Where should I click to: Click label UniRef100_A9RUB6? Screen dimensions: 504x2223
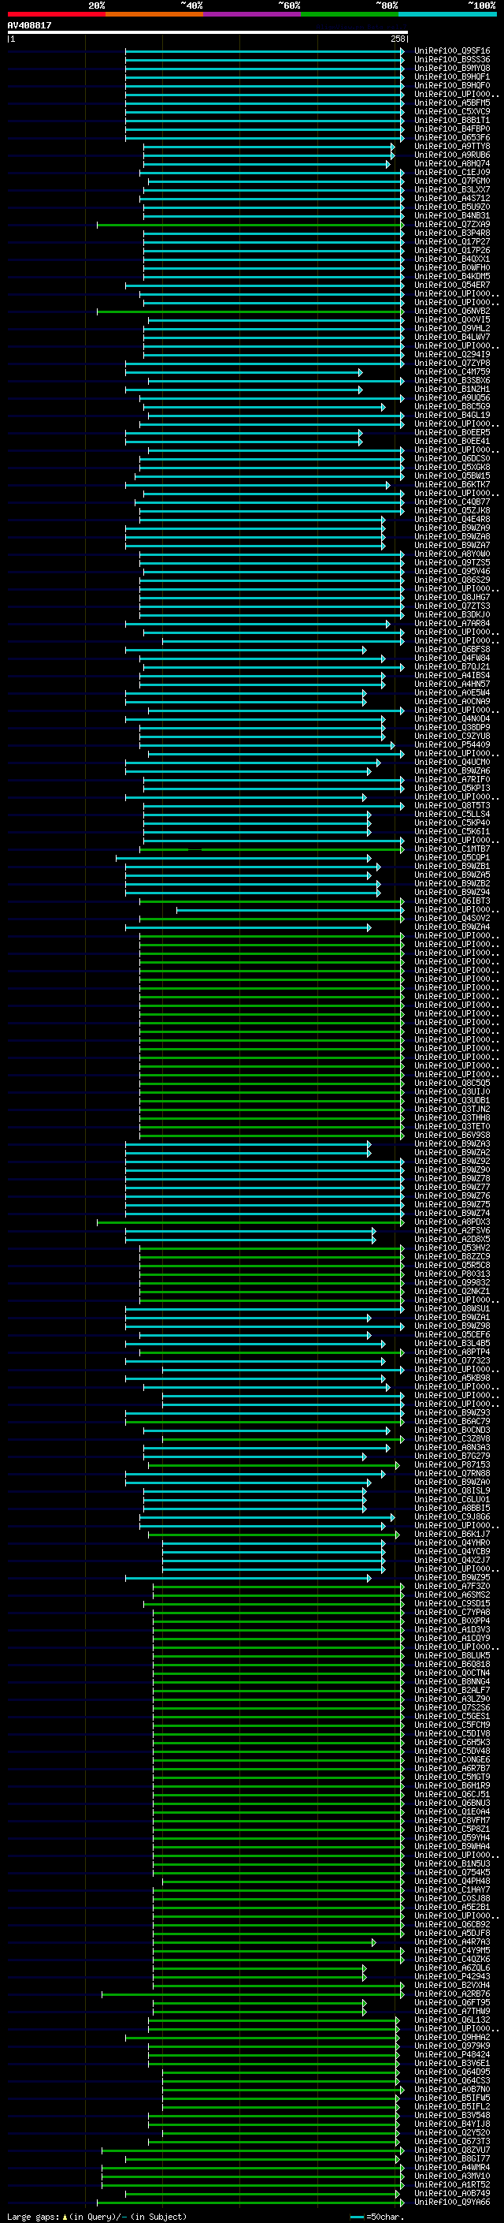coord(452,155)
